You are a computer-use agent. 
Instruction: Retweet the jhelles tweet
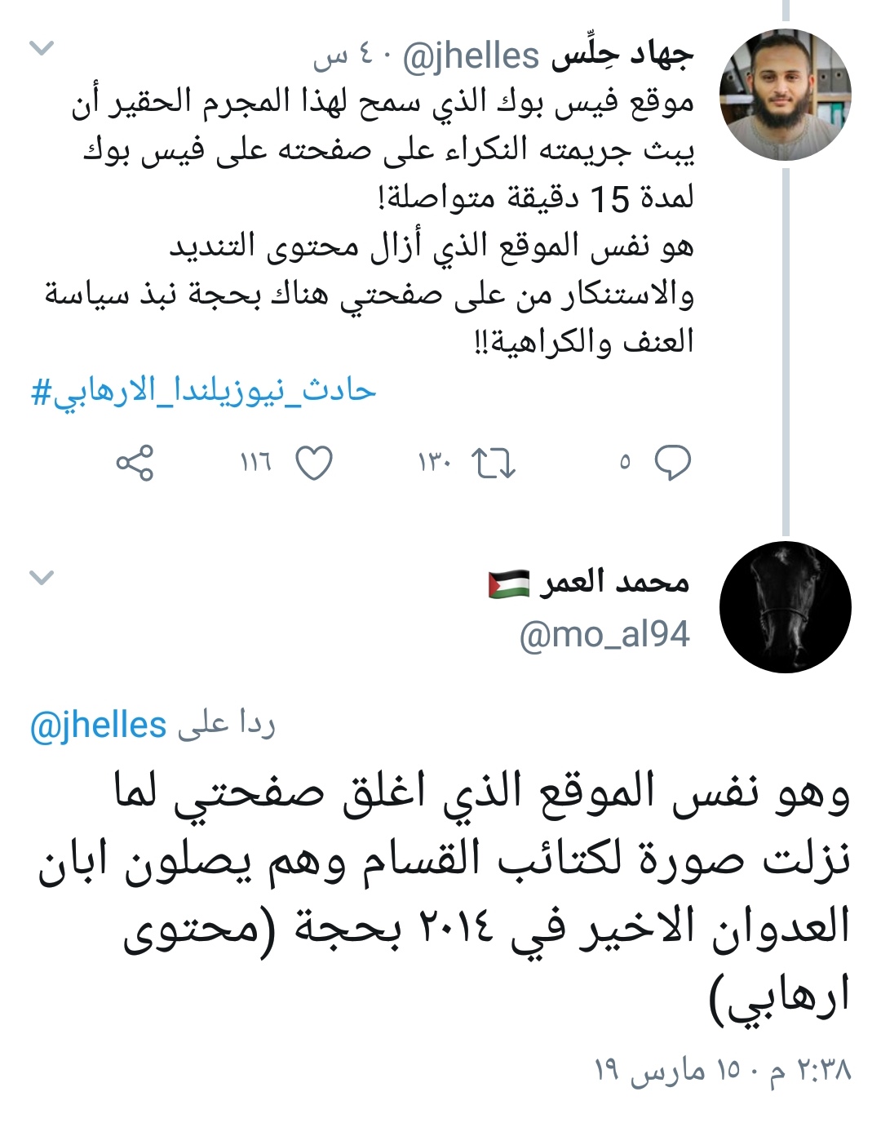494,463
